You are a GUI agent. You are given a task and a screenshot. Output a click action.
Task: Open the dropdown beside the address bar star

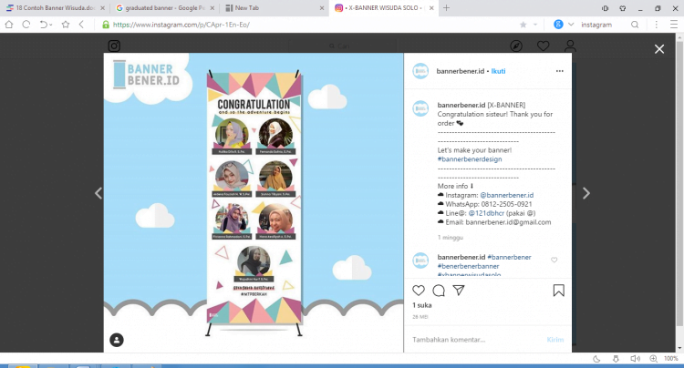[x=535, y=25]
